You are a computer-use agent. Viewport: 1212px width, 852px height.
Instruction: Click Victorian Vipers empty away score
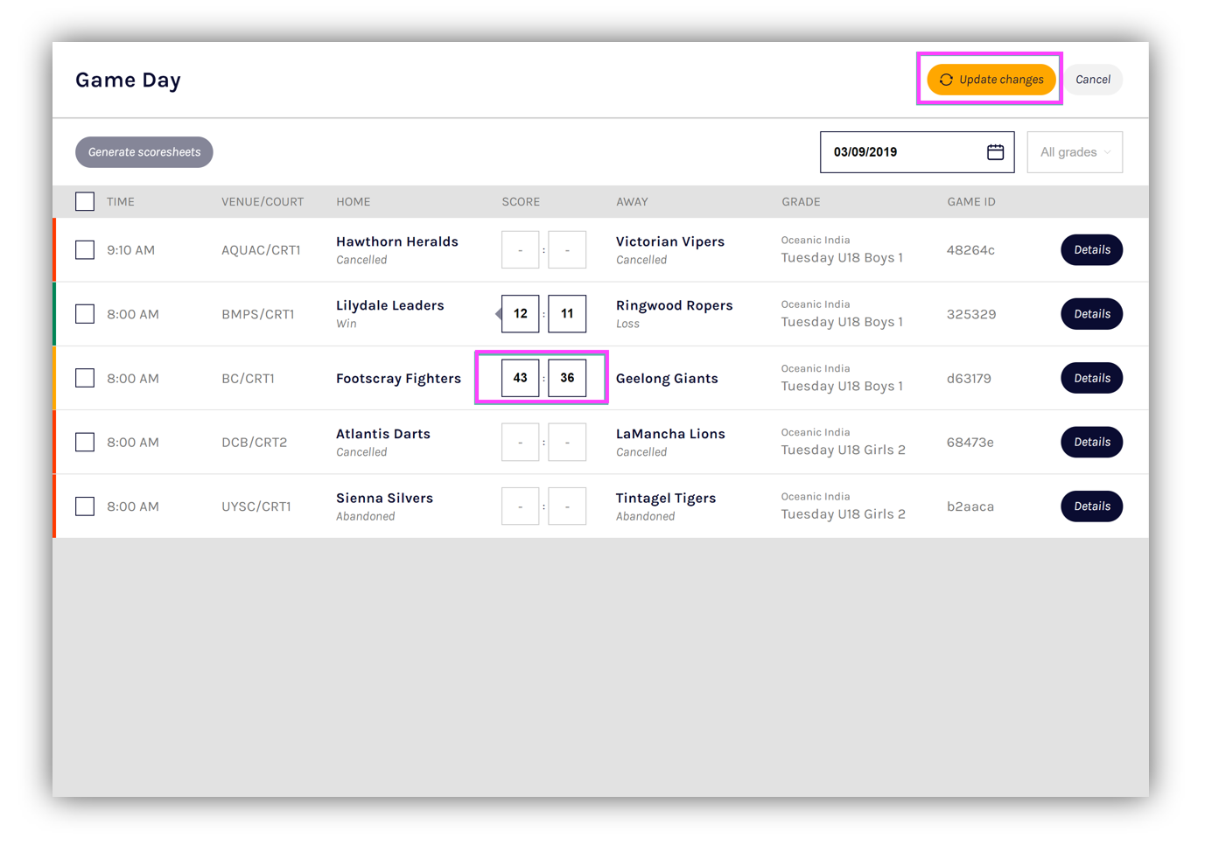(567, 250)
